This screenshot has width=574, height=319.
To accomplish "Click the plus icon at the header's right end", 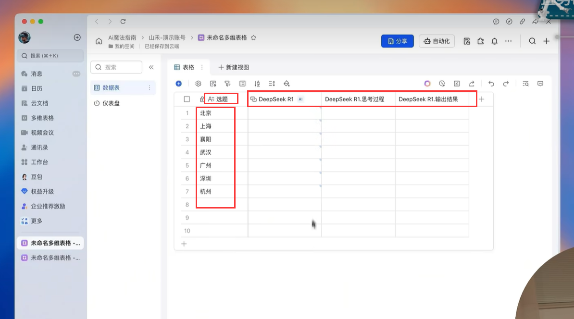I will tap(546, 41).
